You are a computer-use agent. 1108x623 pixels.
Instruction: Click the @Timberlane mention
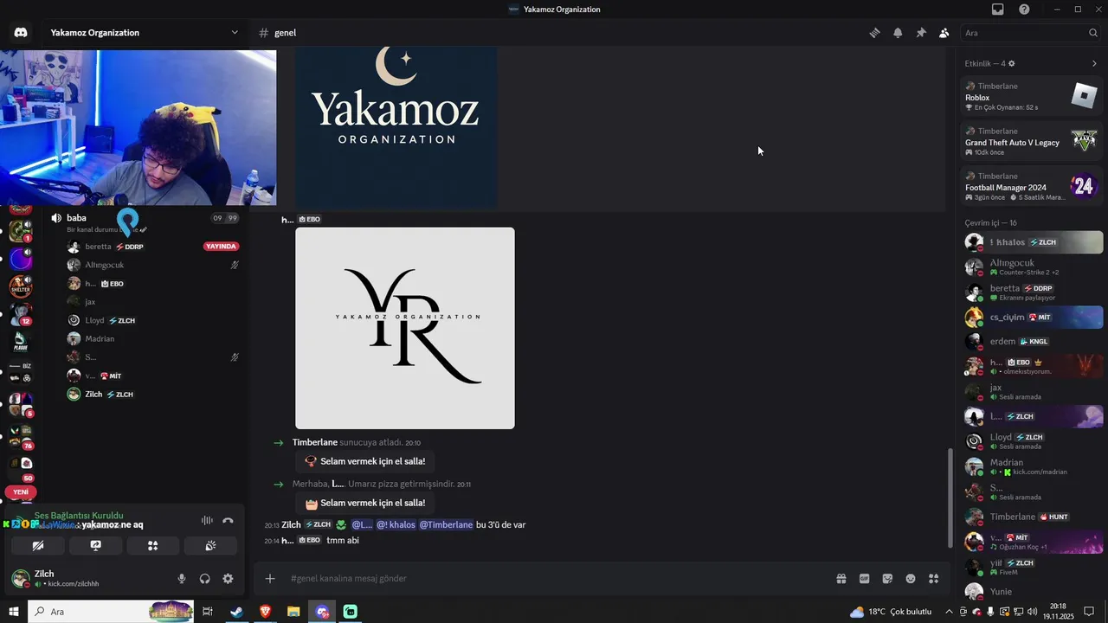pyautogui.click(x=446, y=524)
